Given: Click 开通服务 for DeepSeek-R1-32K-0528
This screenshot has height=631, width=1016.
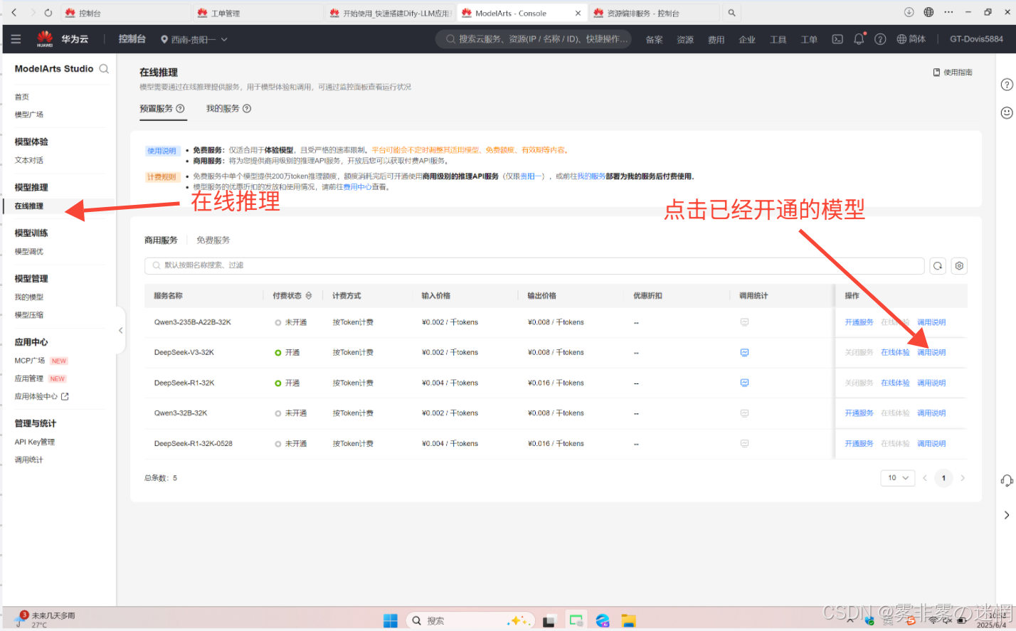Looking at the screenshot, I should pyautogui.click(x=859, y=443).
